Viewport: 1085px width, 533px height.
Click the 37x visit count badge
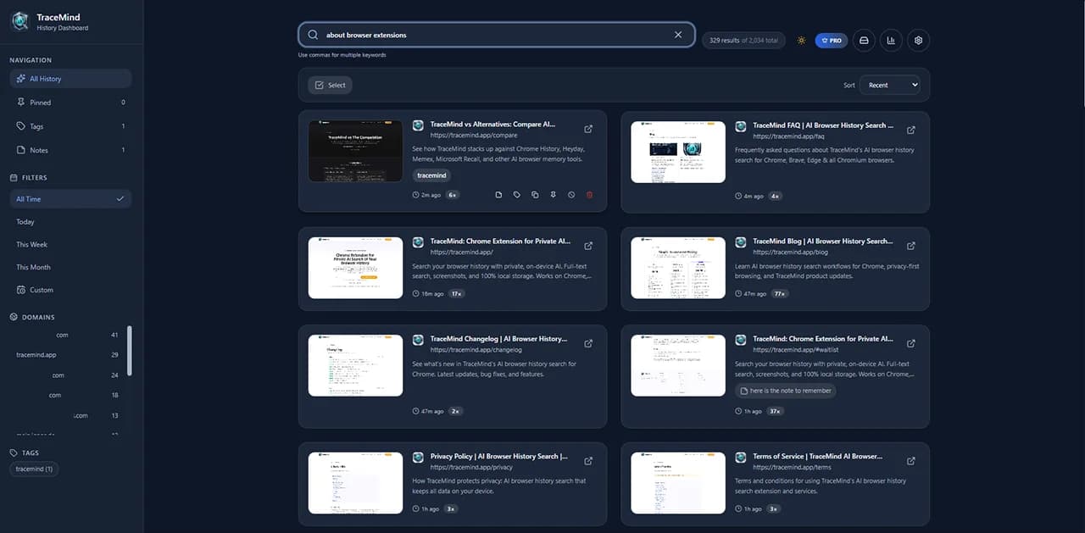(774, 411)
